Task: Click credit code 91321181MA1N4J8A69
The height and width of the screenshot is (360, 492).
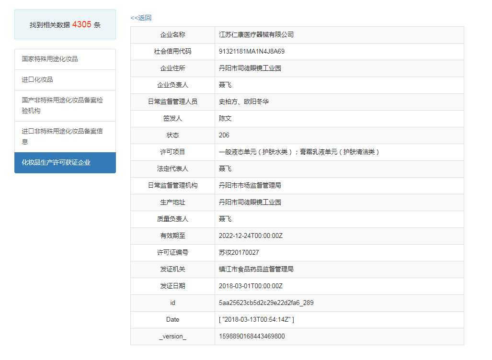Action: click(x=252, y=51)
